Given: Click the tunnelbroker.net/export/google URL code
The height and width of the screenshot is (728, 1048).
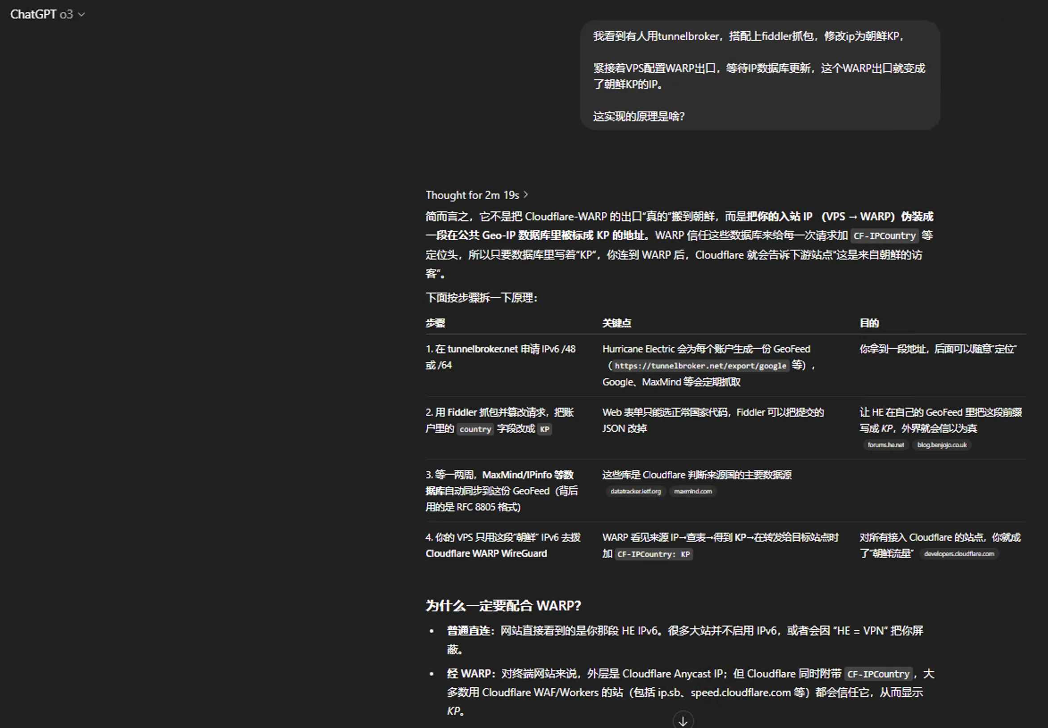Looking at the screenshot, I should (x=700, y=366).
